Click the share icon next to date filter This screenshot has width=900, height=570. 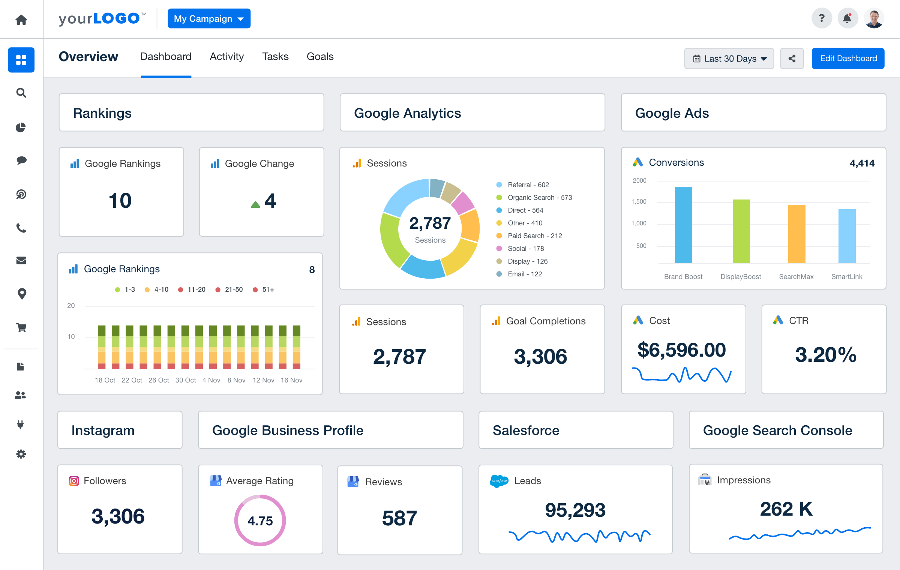792,58
